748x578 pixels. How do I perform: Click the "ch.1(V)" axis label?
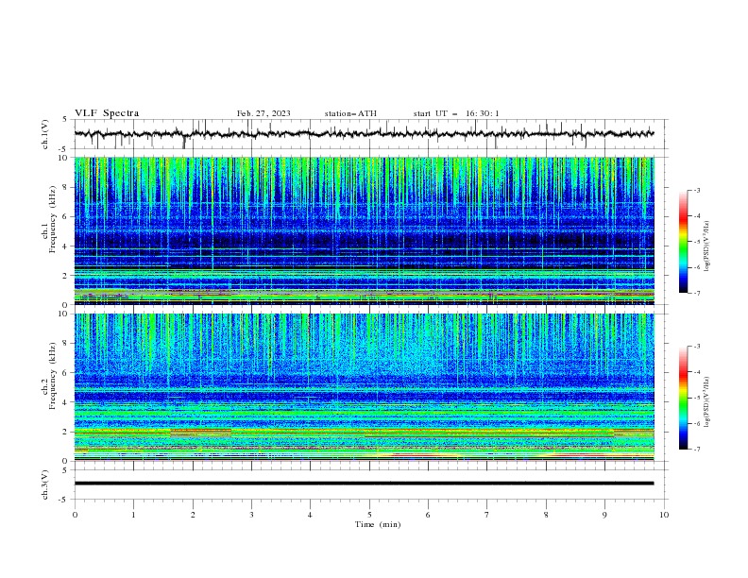tap(45, 134)
